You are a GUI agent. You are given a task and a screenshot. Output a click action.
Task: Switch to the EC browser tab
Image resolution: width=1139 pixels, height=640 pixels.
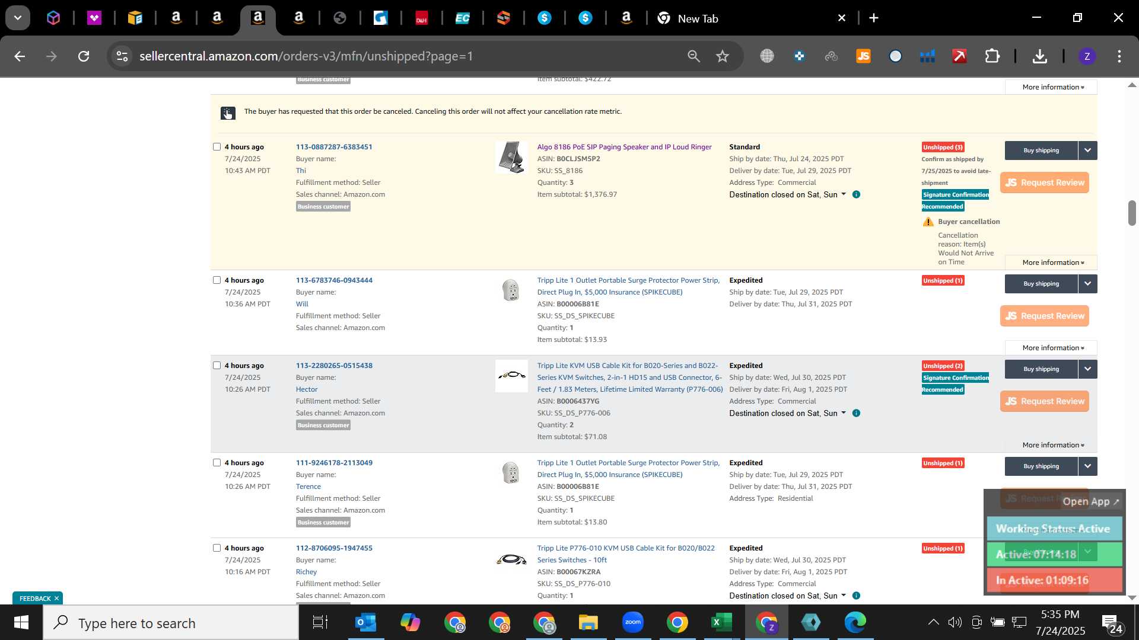click(462, 18)
